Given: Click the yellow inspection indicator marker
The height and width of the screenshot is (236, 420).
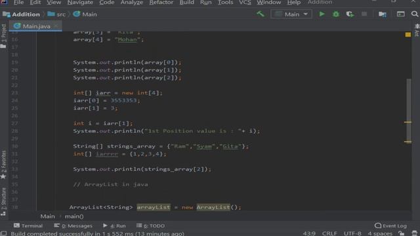Looking at the screenshot, I should (408, 35).
